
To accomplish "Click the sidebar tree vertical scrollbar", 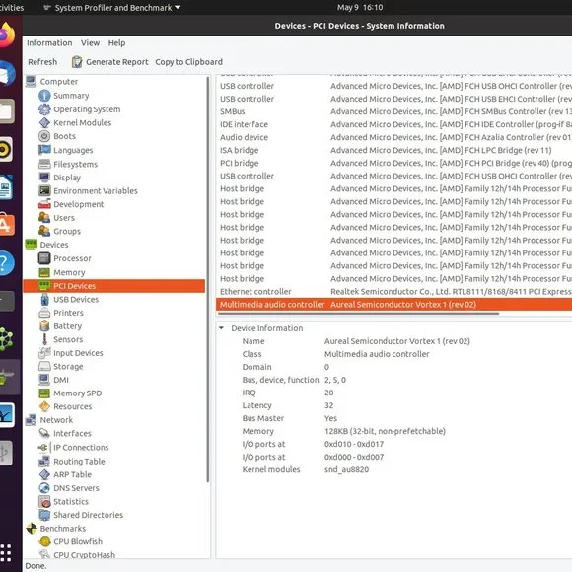I will click(208, 279).
